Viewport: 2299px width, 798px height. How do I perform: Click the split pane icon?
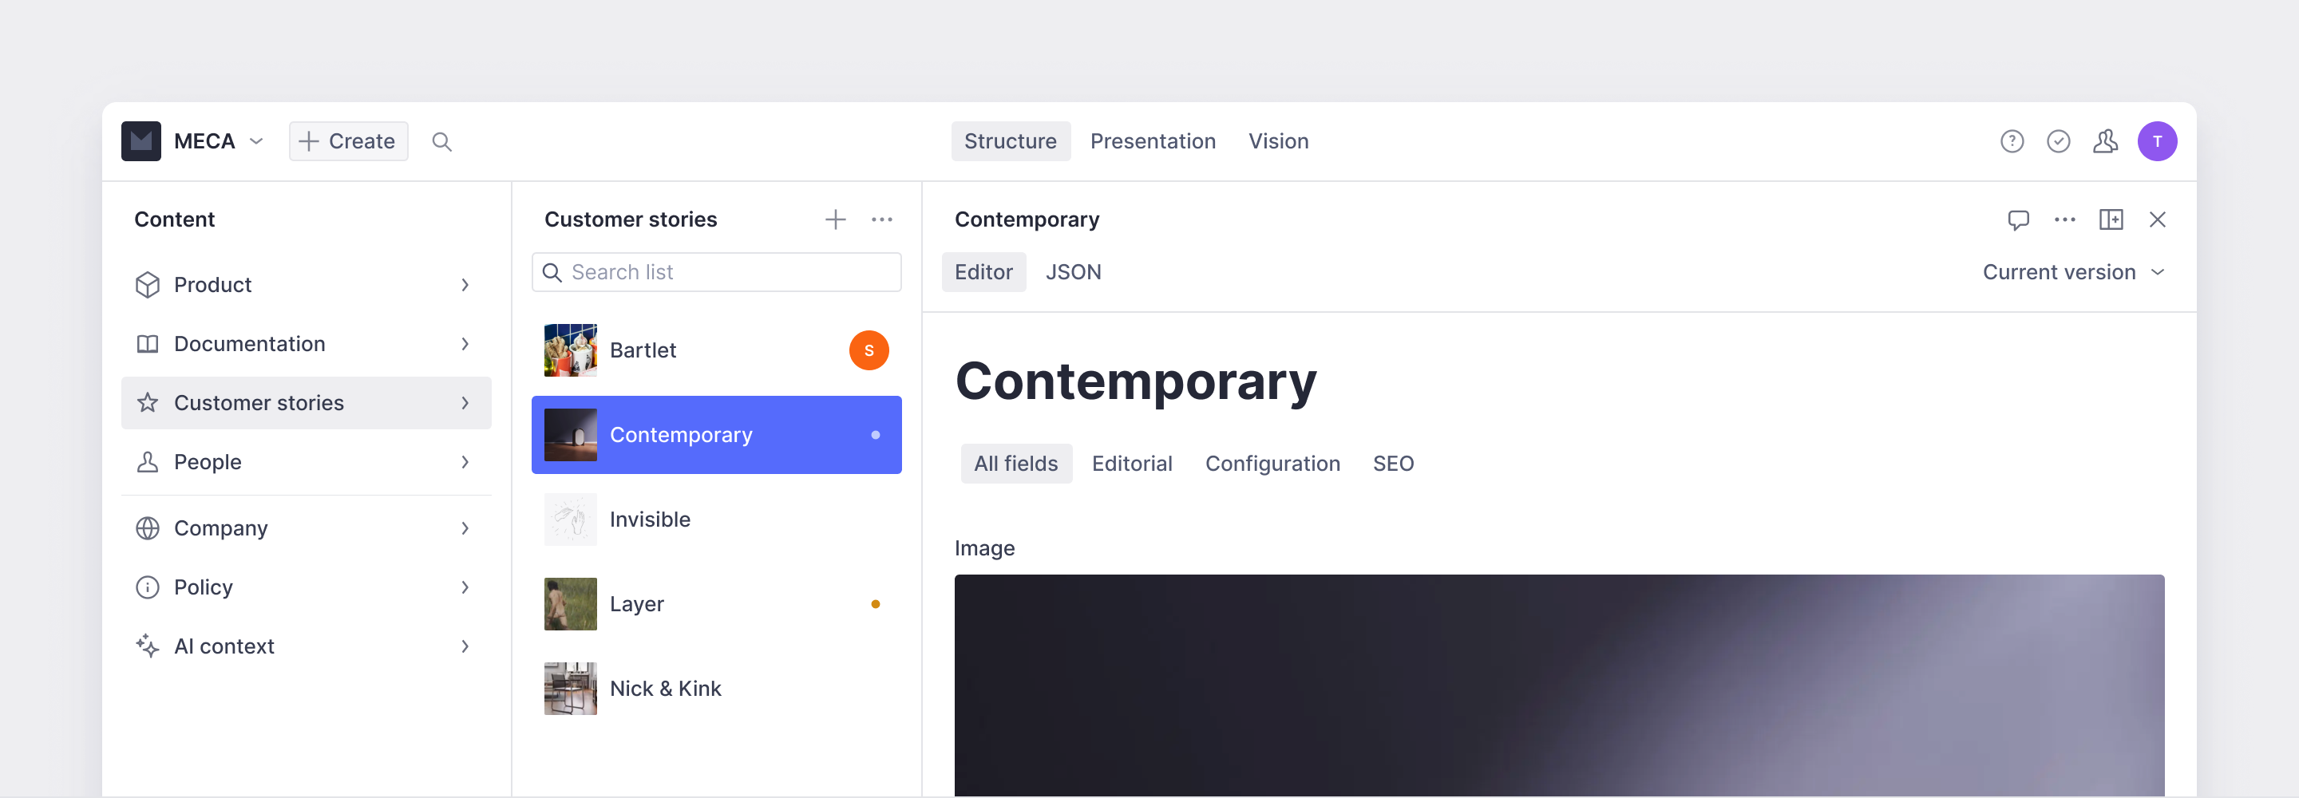[2111, 219]
